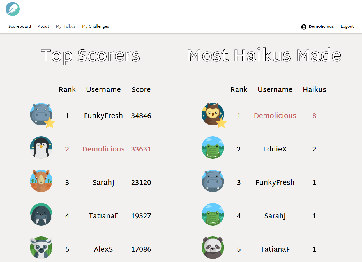This screenshot has width=362, height=262.
Task: Select the lemur avatar next to AlexS
Action: coord(41,248)
